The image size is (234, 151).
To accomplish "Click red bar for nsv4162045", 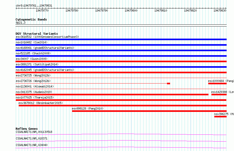I will 121,72.
